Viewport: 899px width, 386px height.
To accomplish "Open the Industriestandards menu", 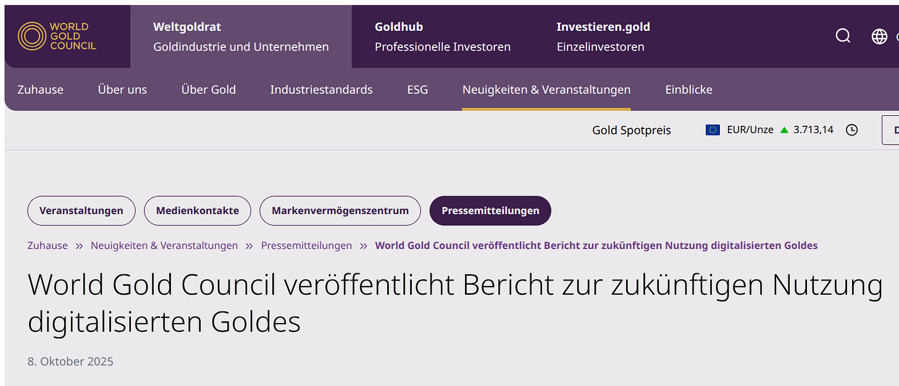I will 321,89.
